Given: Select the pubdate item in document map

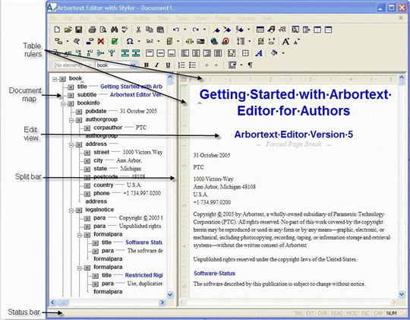Looking at the screenshot, I should click(96, 111).
